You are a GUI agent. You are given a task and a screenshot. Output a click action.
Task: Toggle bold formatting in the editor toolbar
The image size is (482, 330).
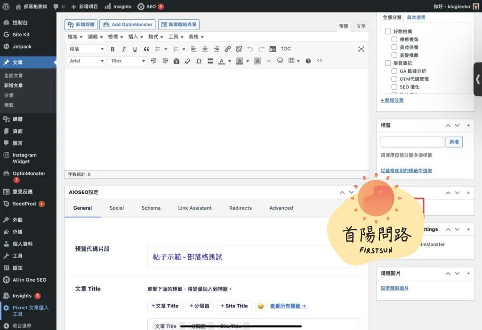coord(112,49)
